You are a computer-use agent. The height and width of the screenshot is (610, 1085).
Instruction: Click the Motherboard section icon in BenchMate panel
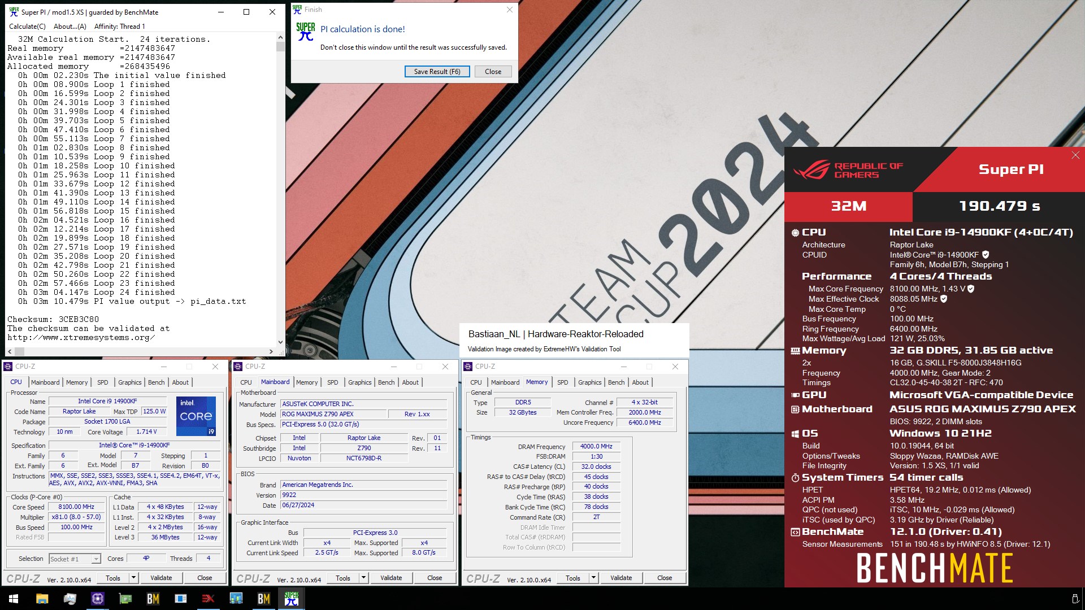795,409
